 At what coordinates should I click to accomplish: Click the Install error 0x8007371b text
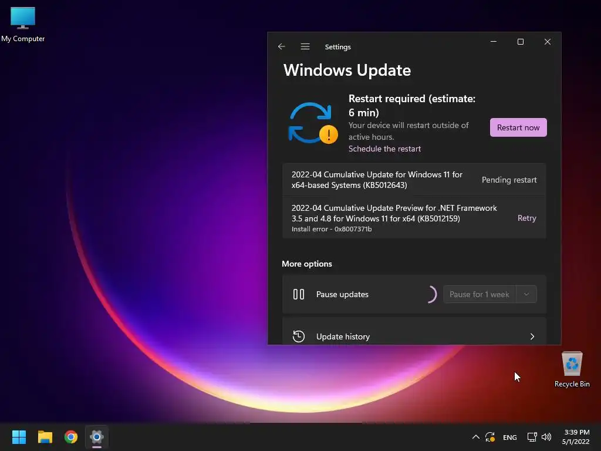pos(332,229)
